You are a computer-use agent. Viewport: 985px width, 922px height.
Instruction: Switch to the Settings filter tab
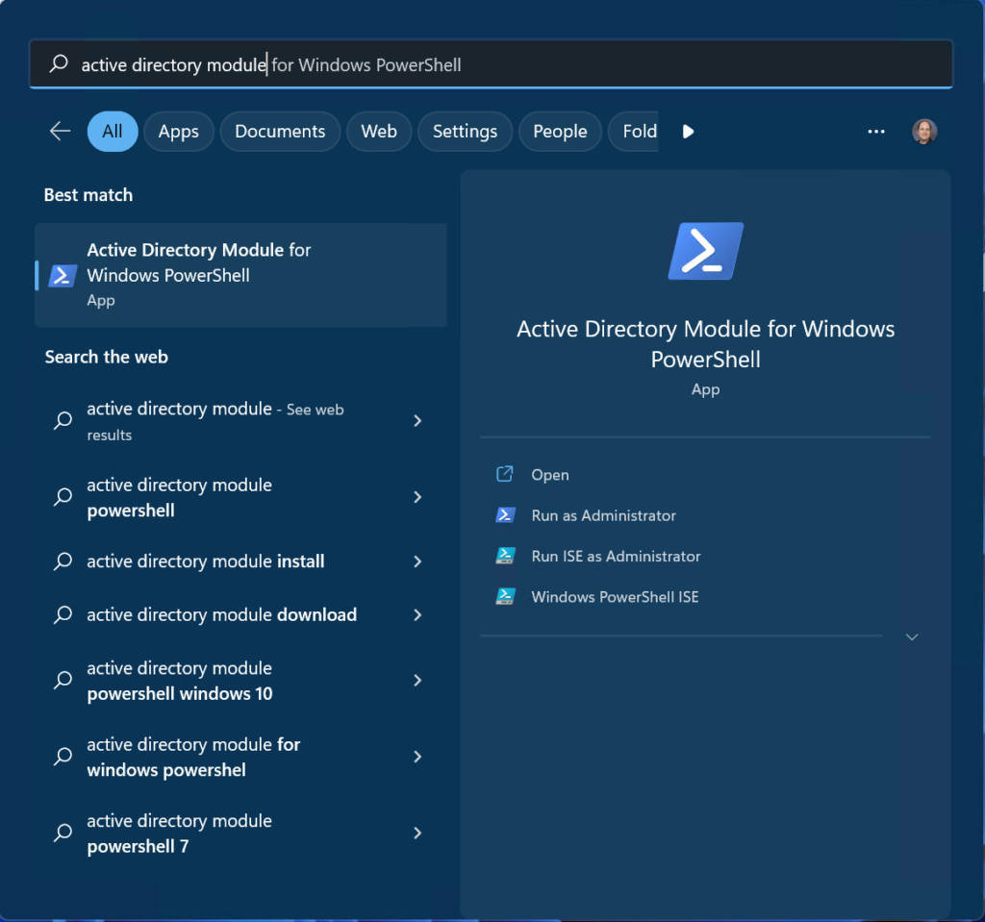point(465,132)
